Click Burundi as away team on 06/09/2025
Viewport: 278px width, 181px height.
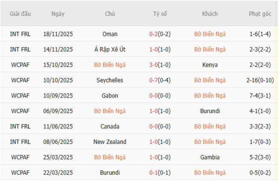tap(210, 111)
